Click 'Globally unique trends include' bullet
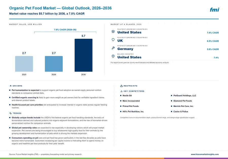 point(26,118)
